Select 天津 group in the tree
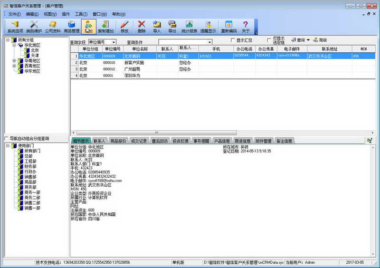The height and width of the screenshot is (268, 380). [x=35, y=56]
